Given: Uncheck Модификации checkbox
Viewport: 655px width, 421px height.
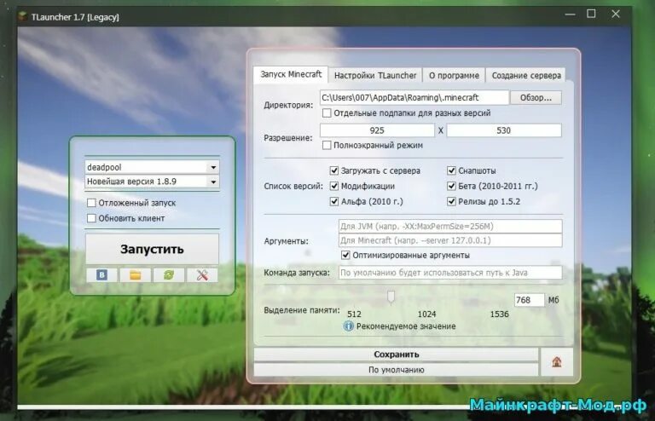Looking at the screenshot, I should 333,186.
